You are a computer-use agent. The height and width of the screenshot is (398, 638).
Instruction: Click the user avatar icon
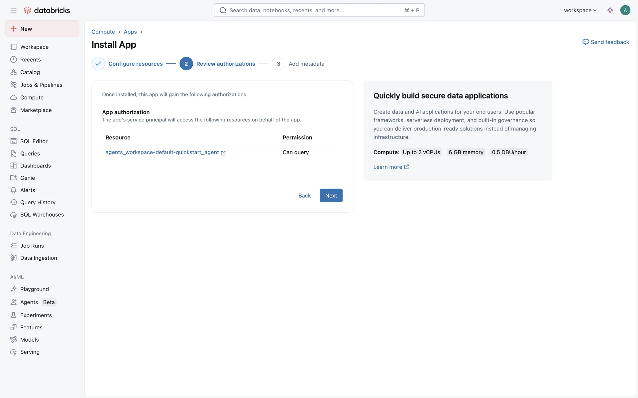(x=625, y=10)
